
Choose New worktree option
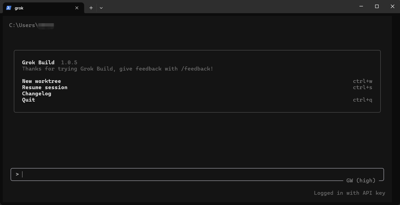point(42,81)
